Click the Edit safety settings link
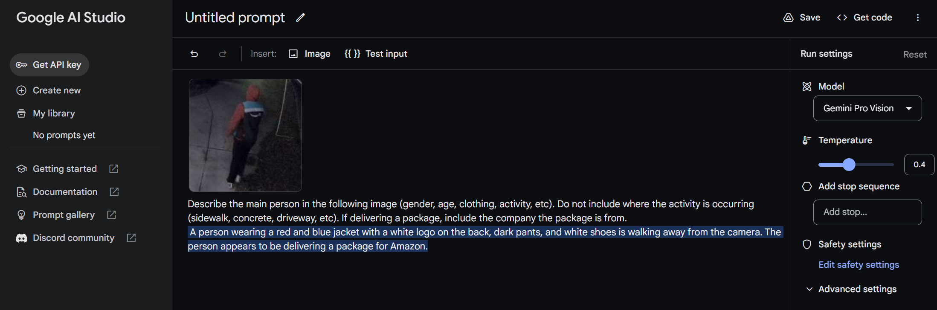 point(859,265)
